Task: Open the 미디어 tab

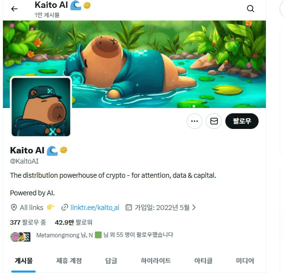Action: tap(245, 261)
